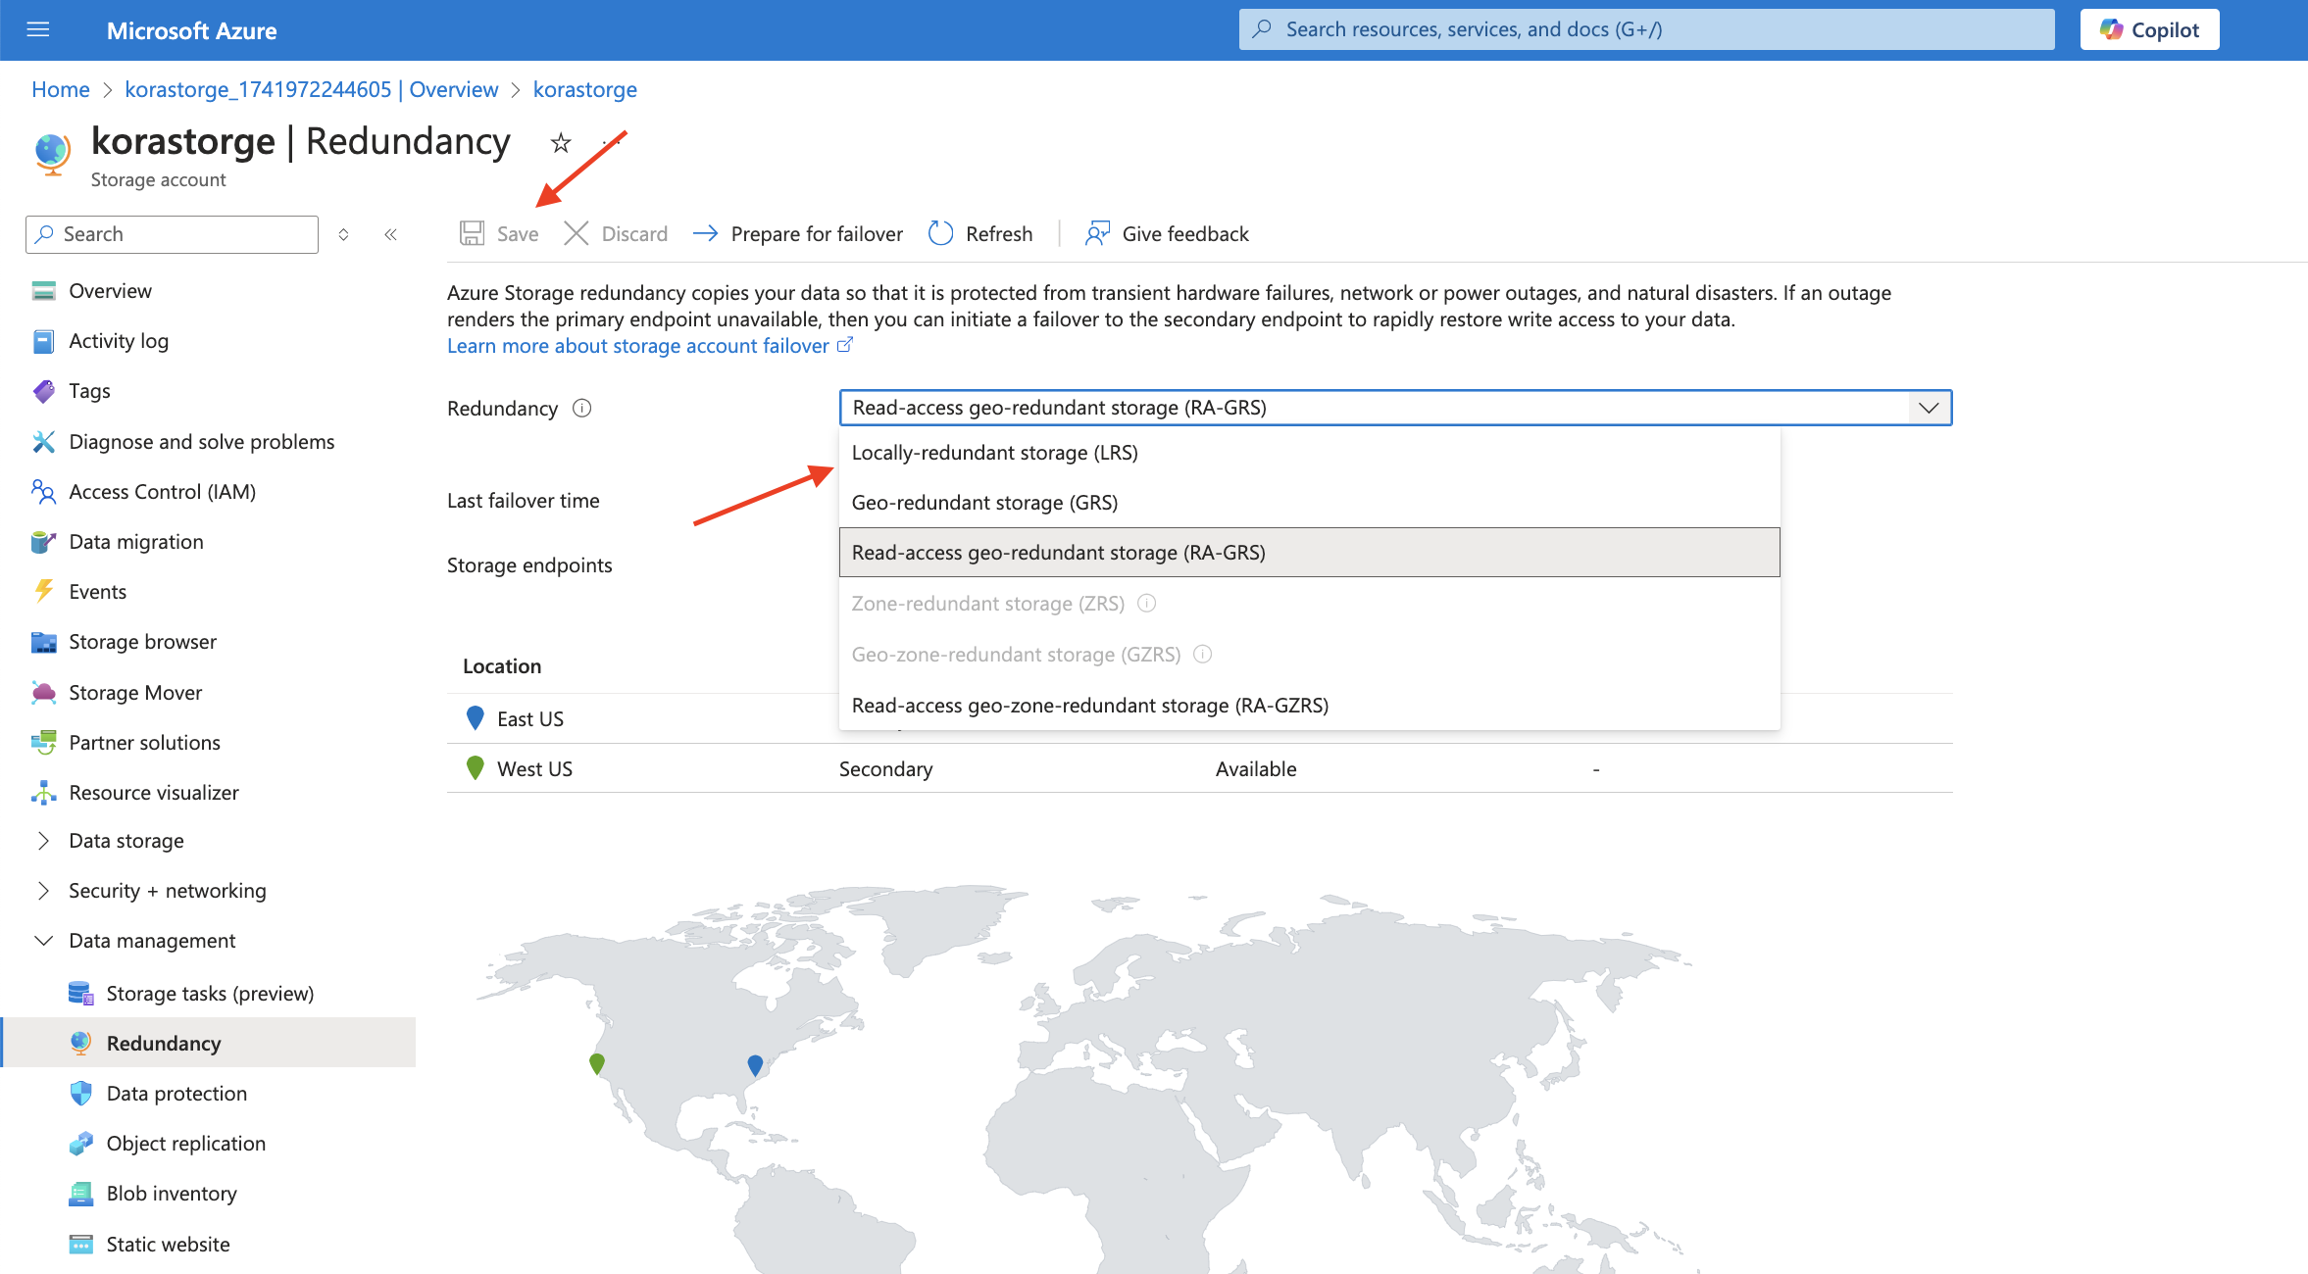Click the Redundancy dropdown chevron arrow
2308x1274 pixels.
click(1929, 408)
